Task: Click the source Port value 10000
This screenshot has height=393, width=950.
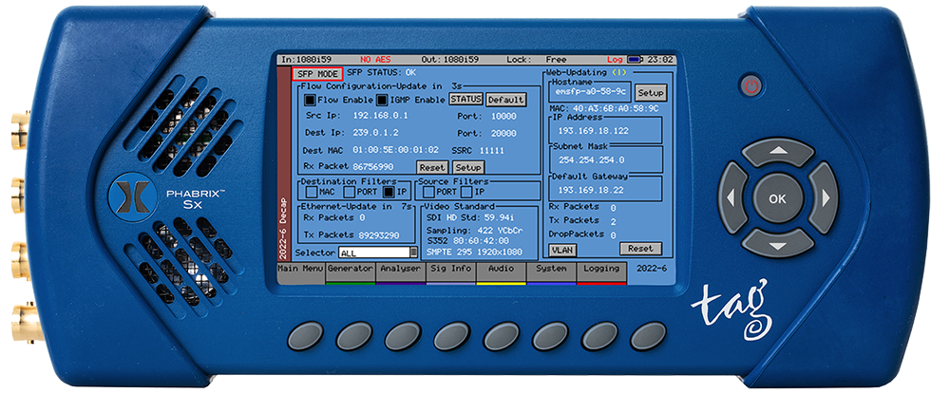Action: [503, 115]
